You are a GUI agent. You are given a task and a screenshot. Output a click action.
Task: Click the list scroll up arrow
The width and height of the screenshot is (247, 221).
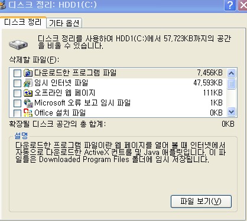pyautogui.click(x=231, y=73)
